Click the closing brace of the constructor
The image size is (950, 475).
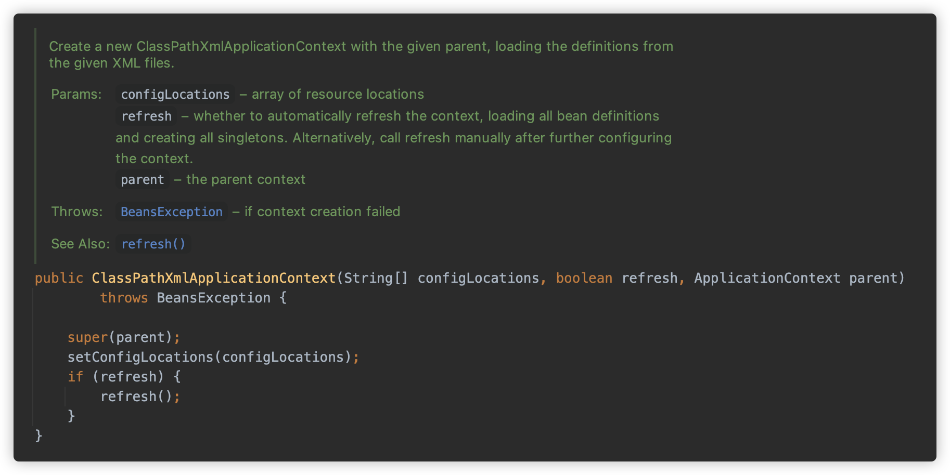click(x=38, y=436)
